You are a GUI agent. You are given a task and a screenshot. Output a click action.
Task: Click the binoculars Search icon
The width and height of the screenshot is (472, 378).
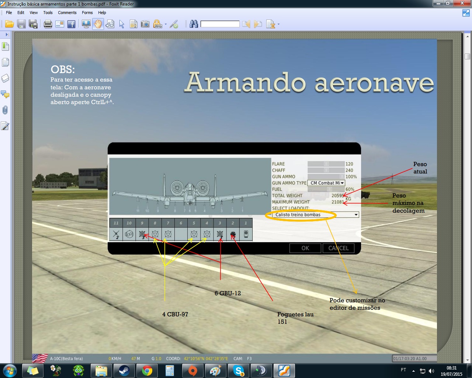click(x=194, y=24)
